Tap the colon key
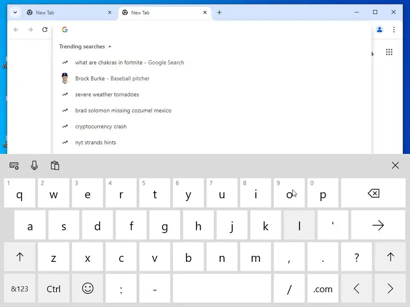This screenshot has height=307, width=410. tap(121, 289)
